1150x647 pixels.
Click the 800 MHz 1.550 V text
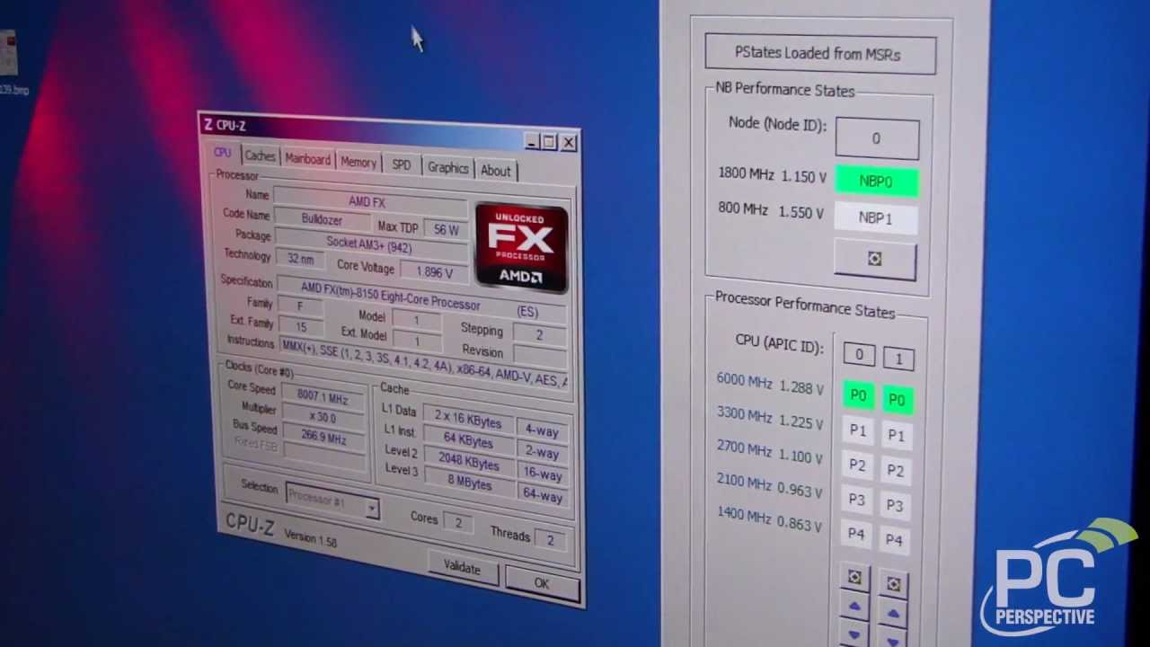[771, 210]
